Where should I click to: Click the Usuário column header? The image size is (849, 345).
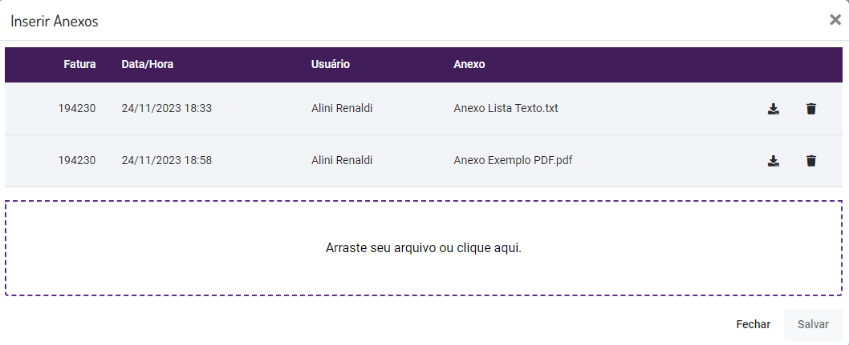(330, 64)
